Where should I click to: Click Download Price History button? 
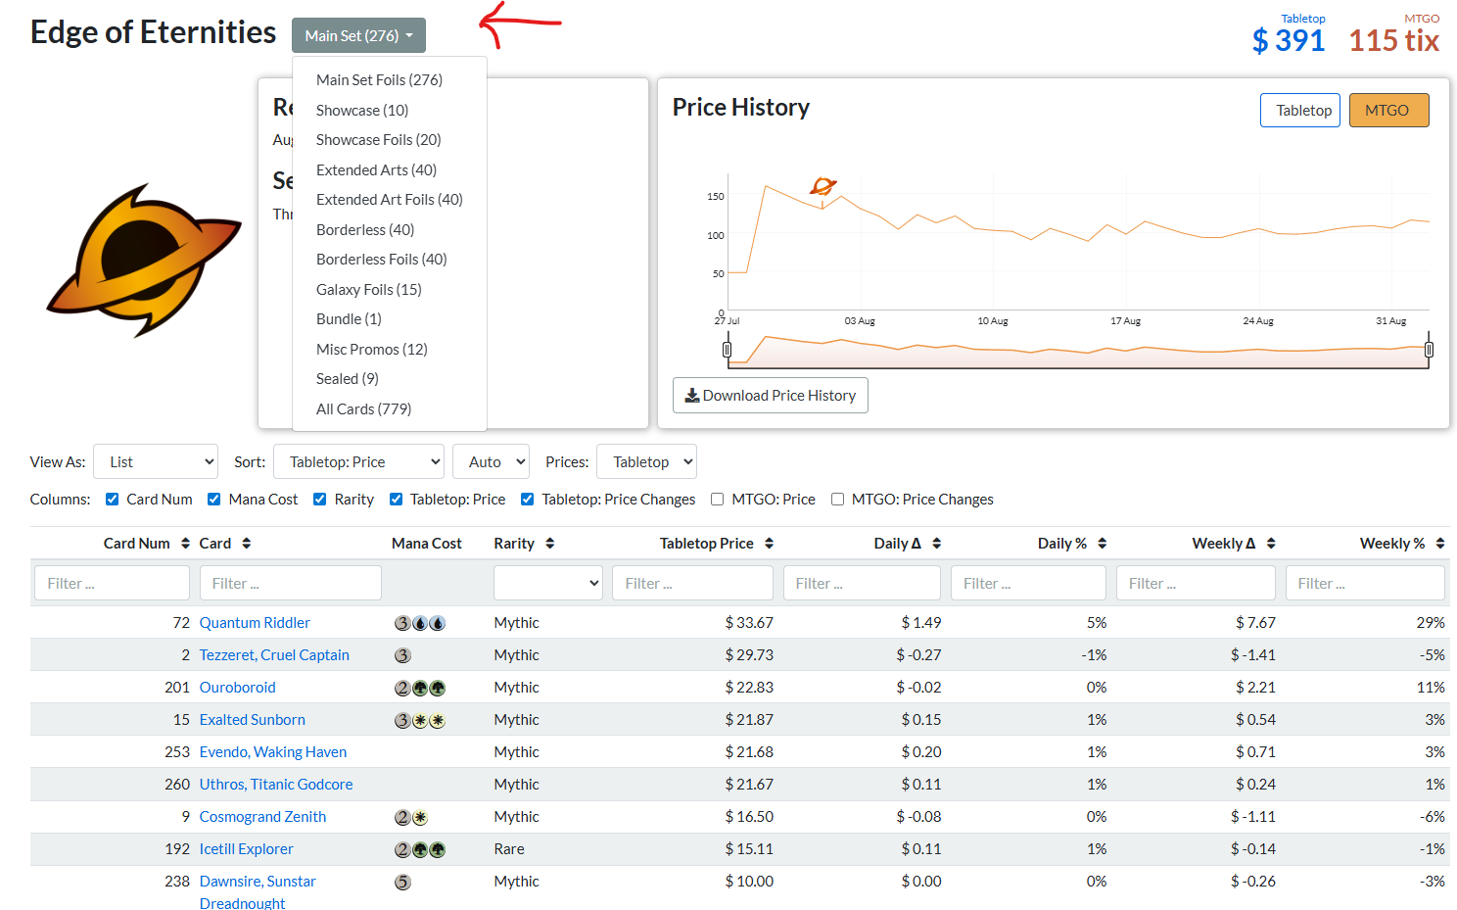point(770,396)
